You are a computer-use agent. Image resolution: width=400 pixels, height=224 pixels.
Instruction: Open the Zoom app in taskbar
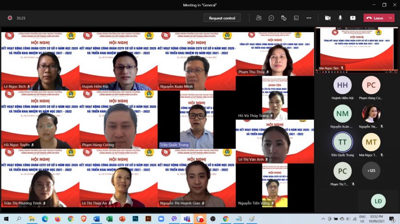[x=161, y=219]
